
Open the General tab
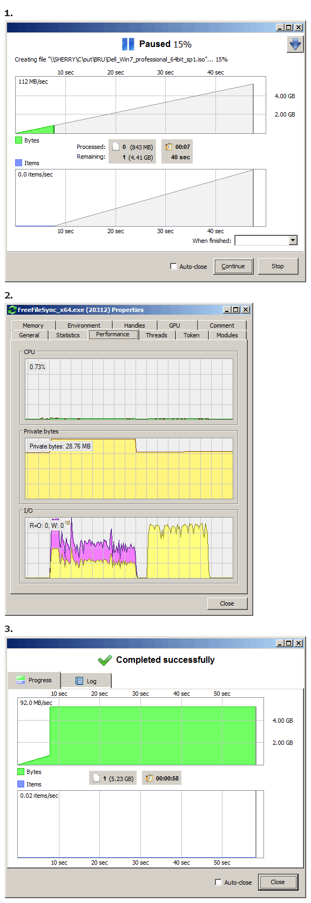[x=29, y=335]
